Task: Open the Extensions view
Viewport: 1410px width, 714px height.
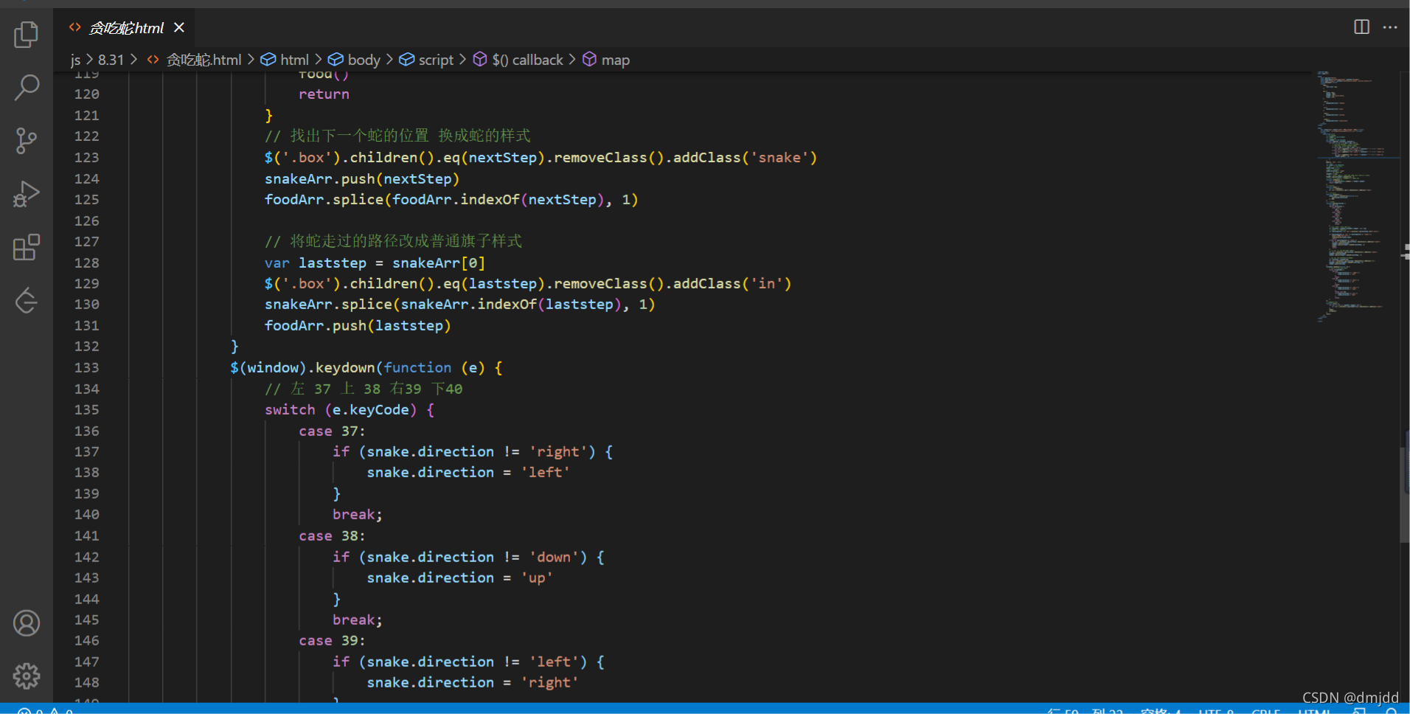Action: (27, 247)
